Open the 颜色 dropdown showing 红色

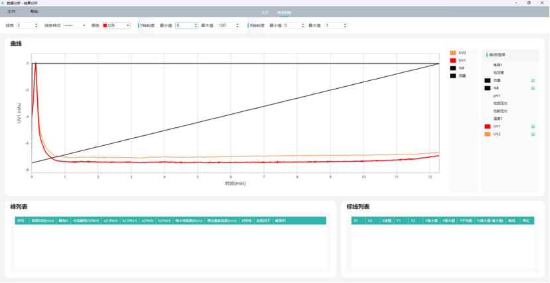click(115, 26)
